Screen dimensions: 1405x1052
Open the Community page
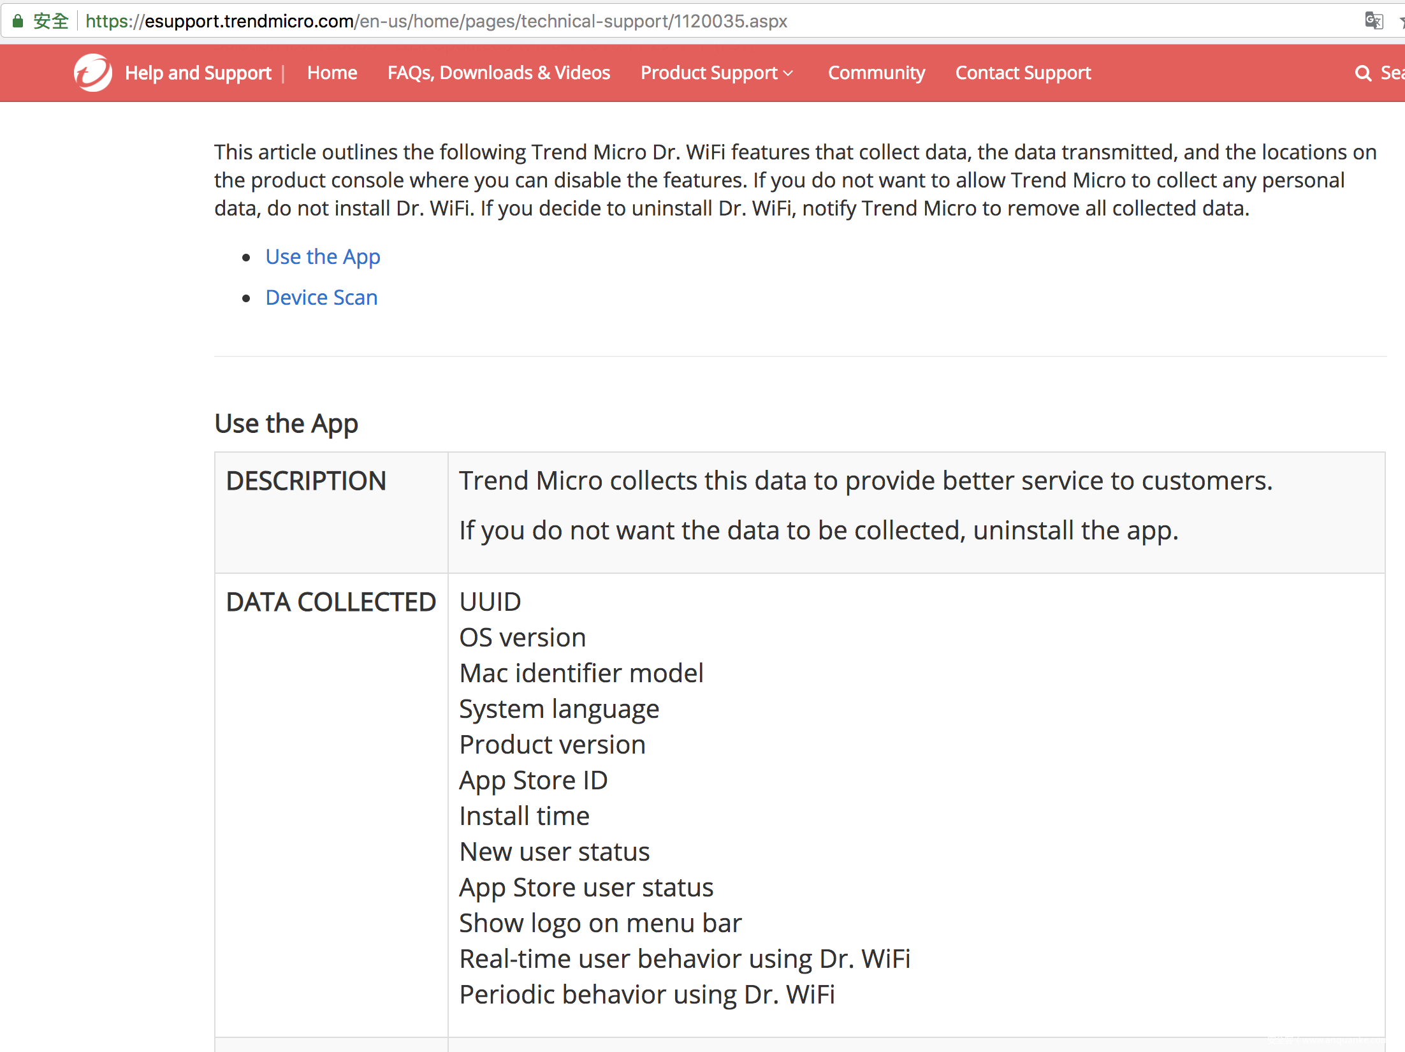point(876,73)
